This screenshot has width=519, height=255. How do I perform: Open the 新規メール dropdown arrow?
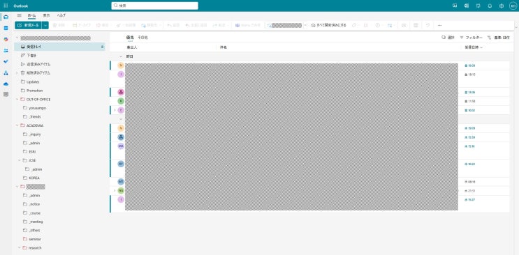(45, 25)
